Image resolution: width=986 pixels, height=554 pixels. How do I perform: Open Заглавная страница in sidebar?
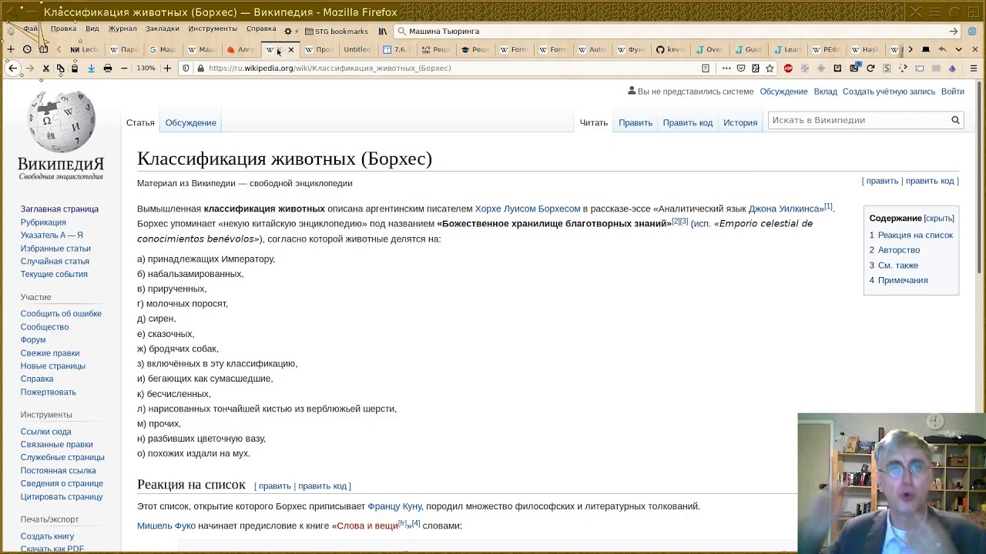point(59,209)
